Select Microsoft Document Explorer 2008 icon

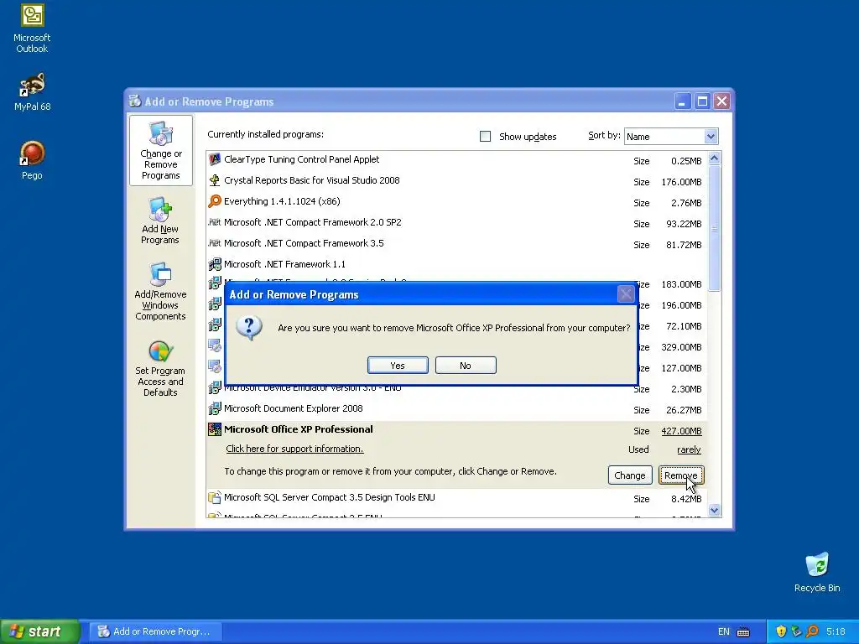click(x=215, y=408)
